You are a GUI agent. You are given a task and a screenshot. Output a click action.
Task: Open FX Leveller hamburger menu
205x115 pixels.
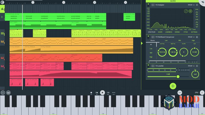pyautogui.click(x=197, y=66)
